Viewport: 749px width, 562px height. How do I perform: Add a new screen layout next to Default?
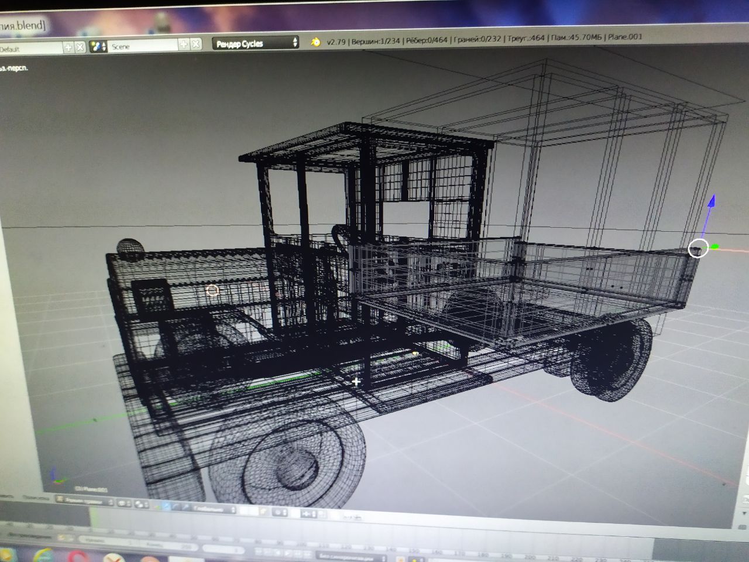(68, 47)
